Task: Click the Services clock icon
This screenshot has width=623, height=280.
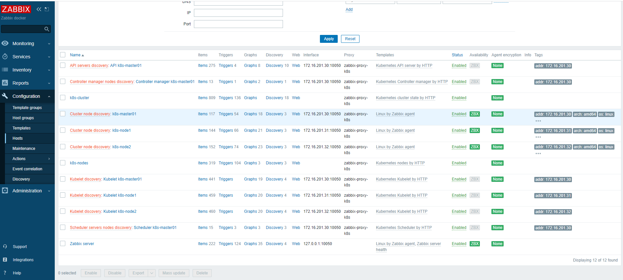Action: coord(5,56)
